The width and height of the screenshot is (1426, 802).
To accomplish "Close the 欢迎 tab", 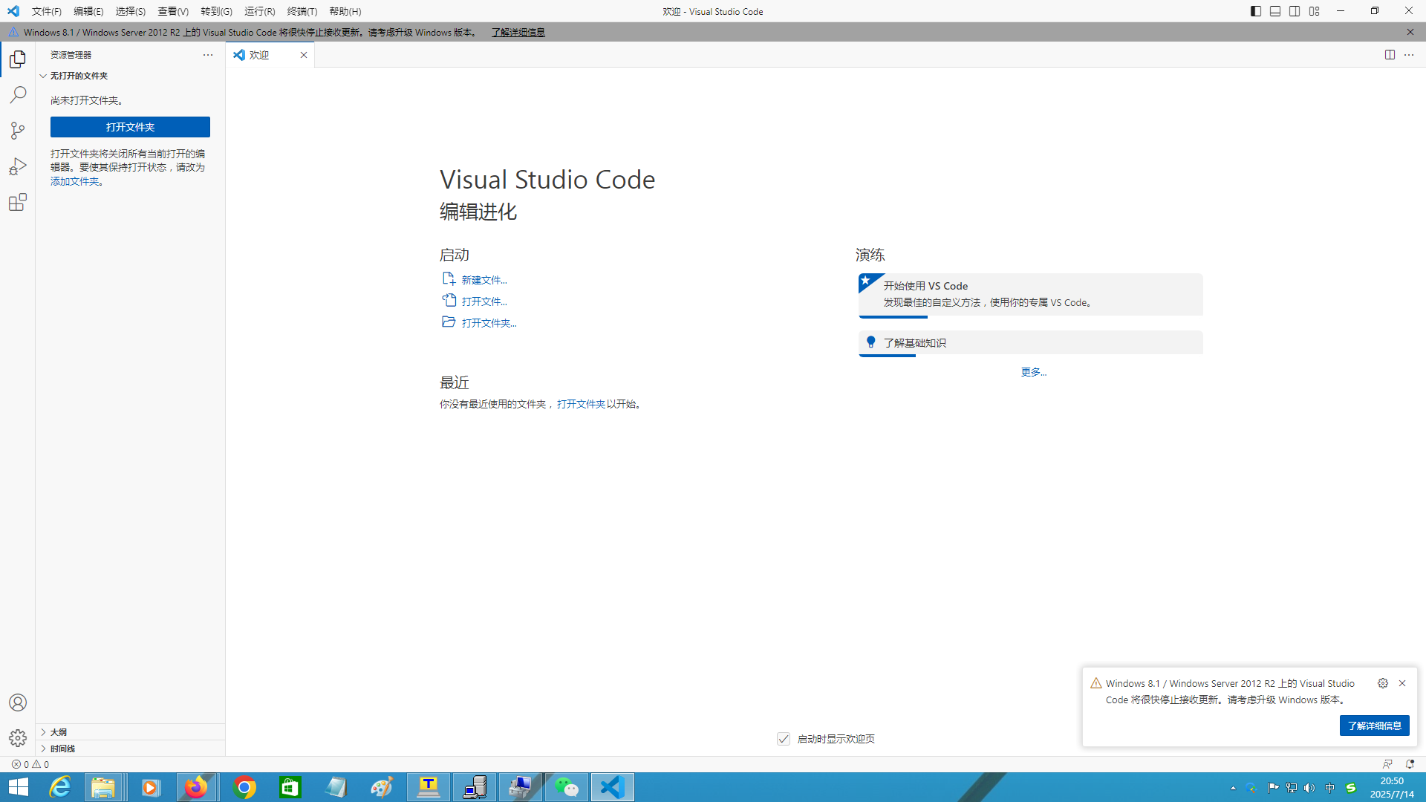I will coord(304,55).
